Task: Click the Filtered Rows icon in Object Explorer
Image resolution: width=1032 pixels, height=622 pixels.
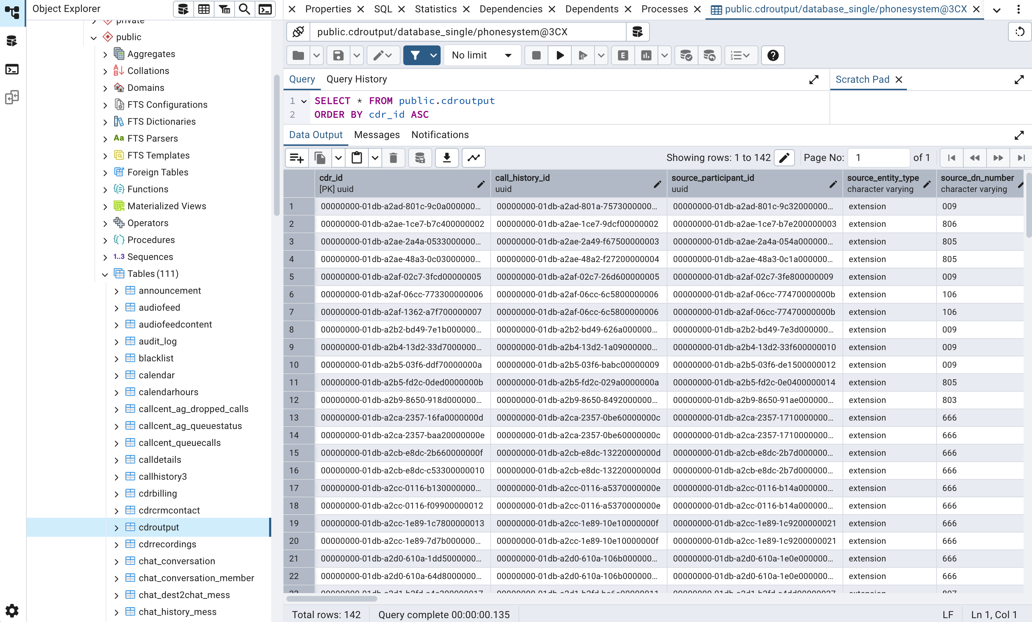Action: tap(224, 9)
